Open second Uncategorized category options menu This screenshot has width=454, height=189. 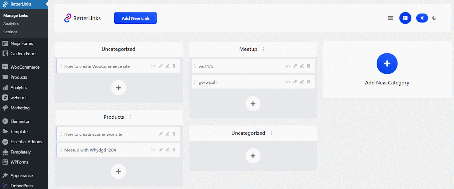pyautogui.click(x=271, y=133)
